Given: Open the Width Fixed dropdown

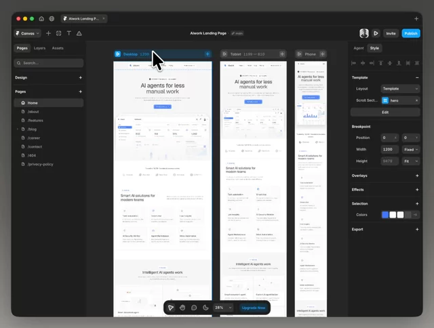Looking at the screenshot, I should pos(411,149).
